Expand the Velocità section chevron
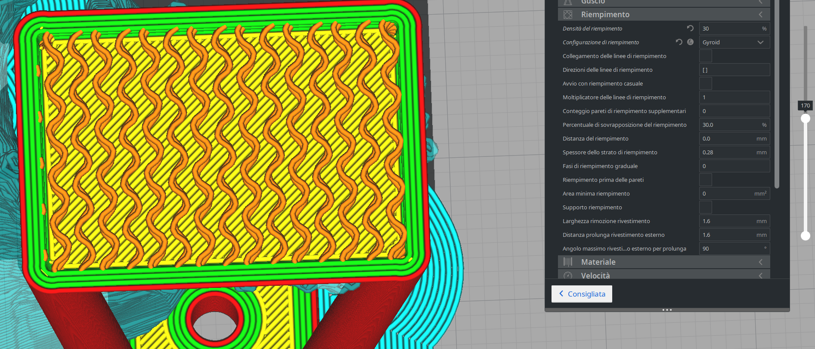 (x=761, y=276)
